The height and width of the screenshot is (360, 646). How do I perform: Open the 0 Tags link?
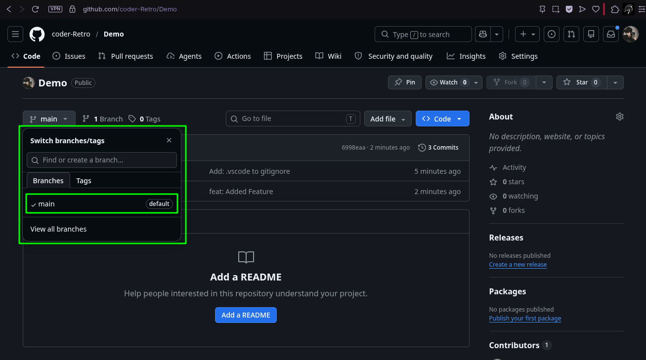pyautogui.click(x=144, y=119)
